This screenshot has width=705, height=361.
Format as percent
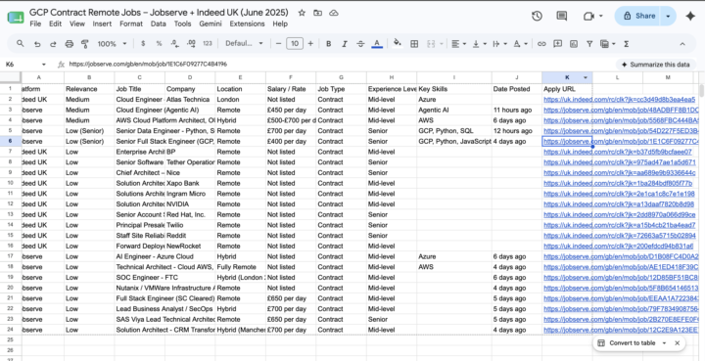click(159, 44)
